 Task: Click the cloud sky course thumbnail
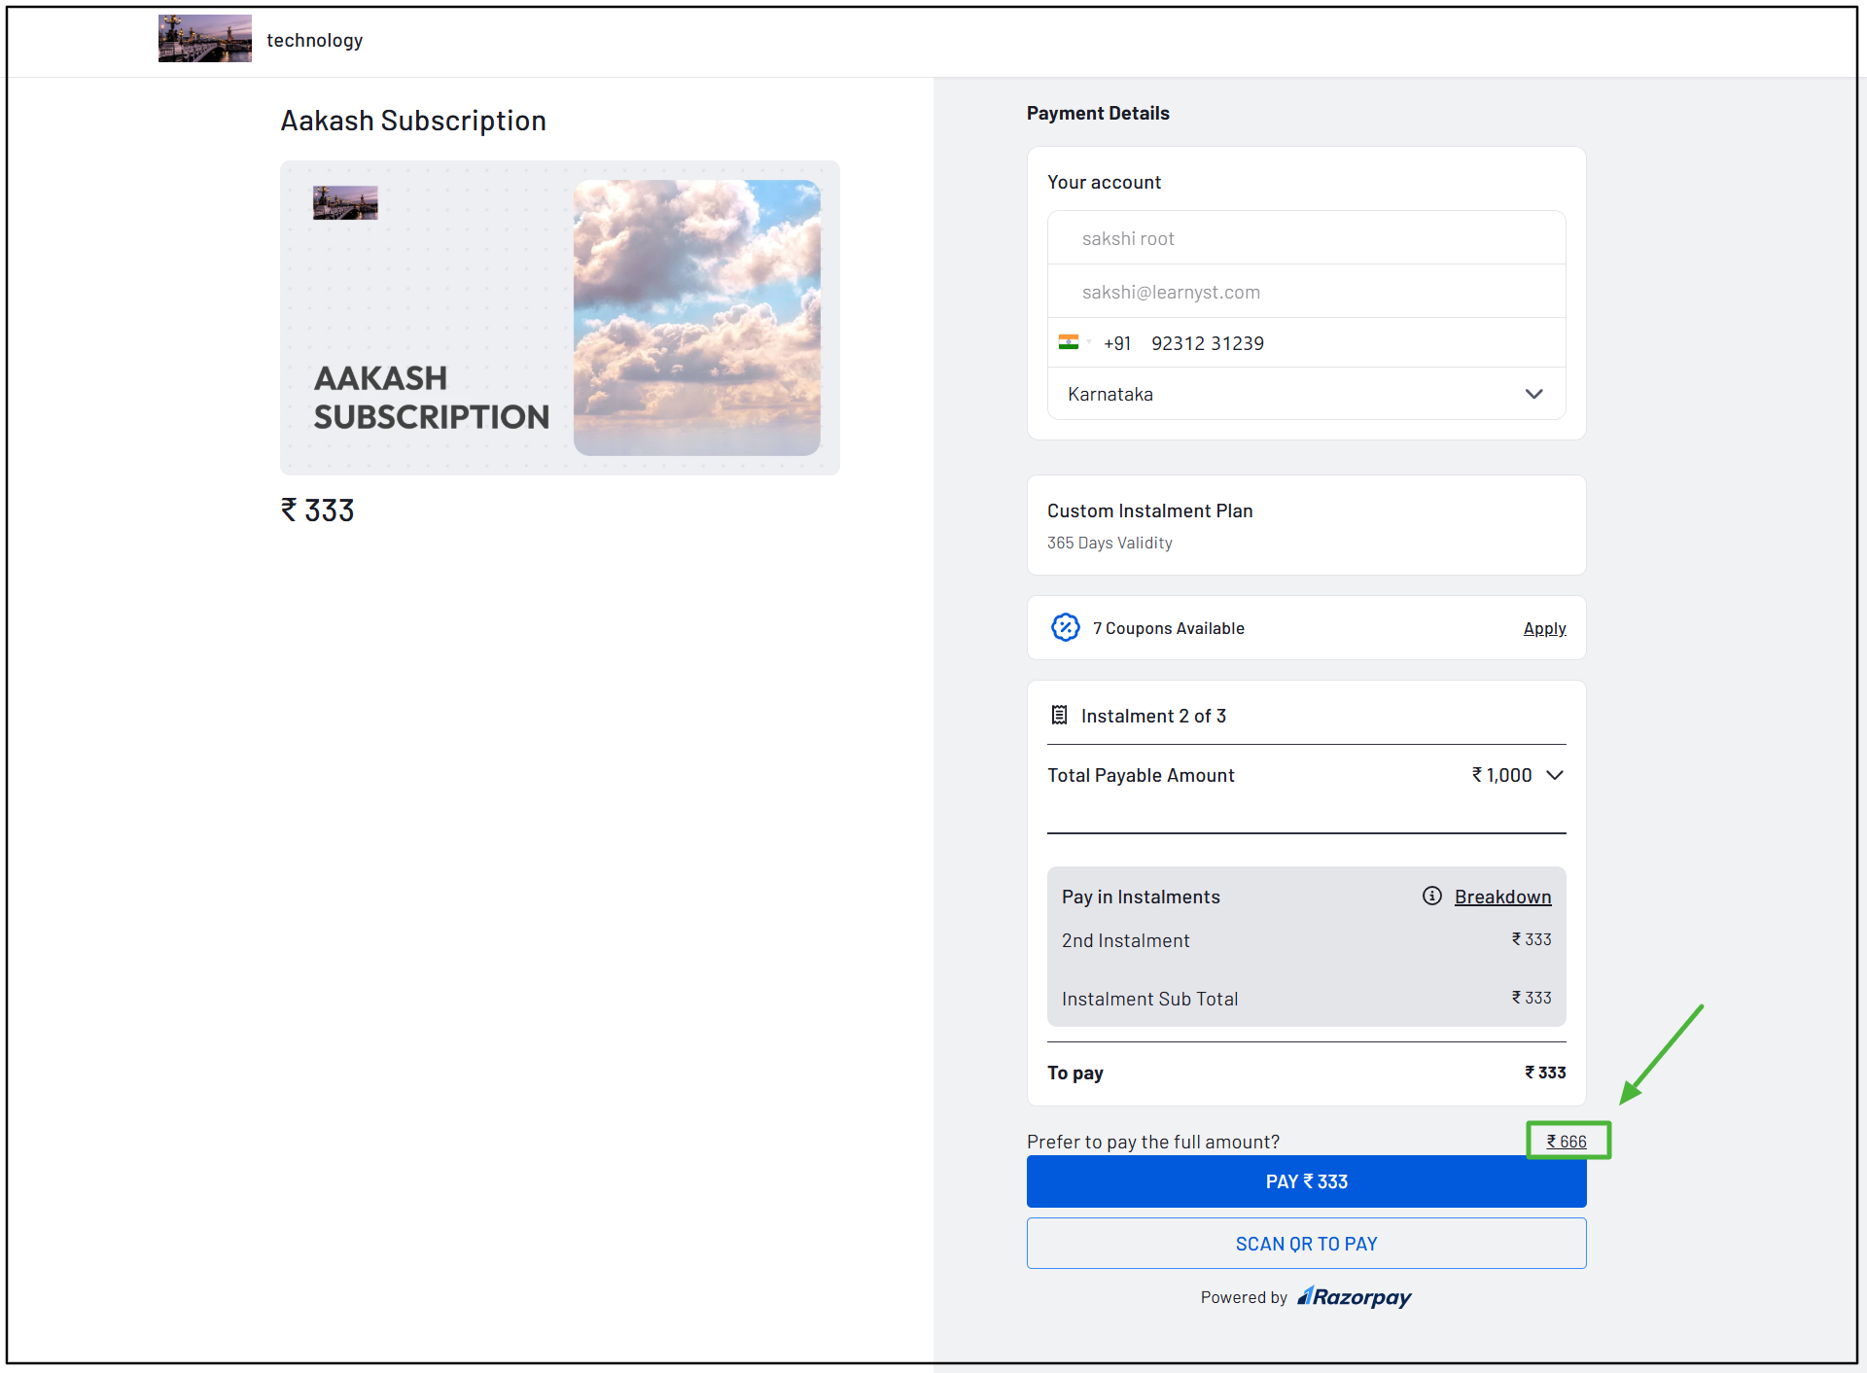tap(696, 317)
